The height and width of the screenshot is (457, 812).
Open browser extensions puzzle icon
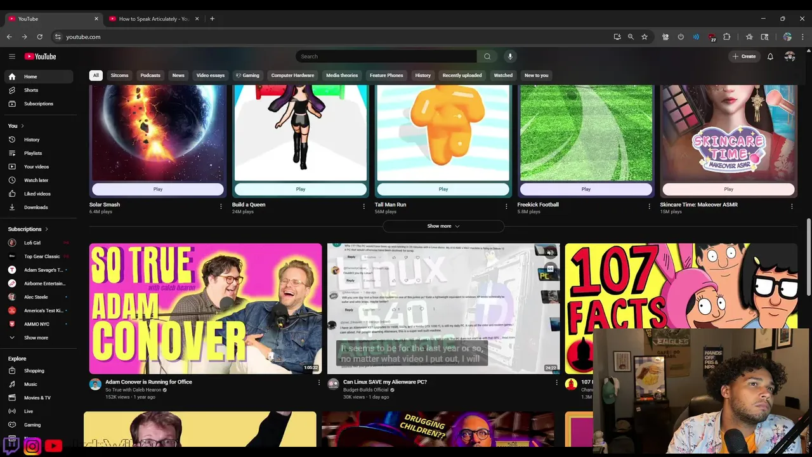727,37
